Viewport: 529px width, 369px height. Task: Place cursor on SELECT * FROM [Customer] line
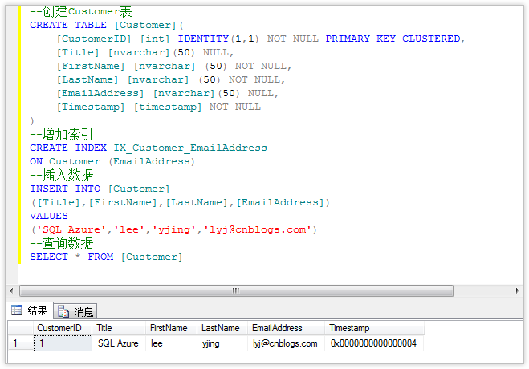point(106,257)
